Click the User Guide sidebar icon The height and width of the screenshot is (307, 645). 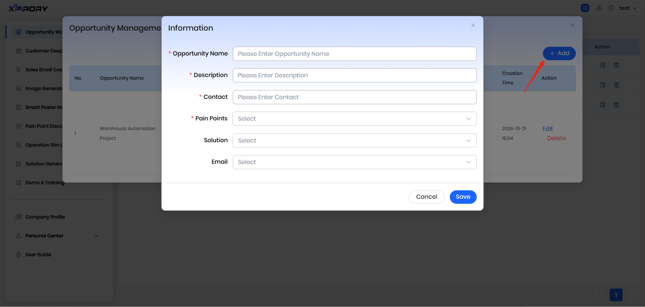pyautogui.click(x=18, y=255)
